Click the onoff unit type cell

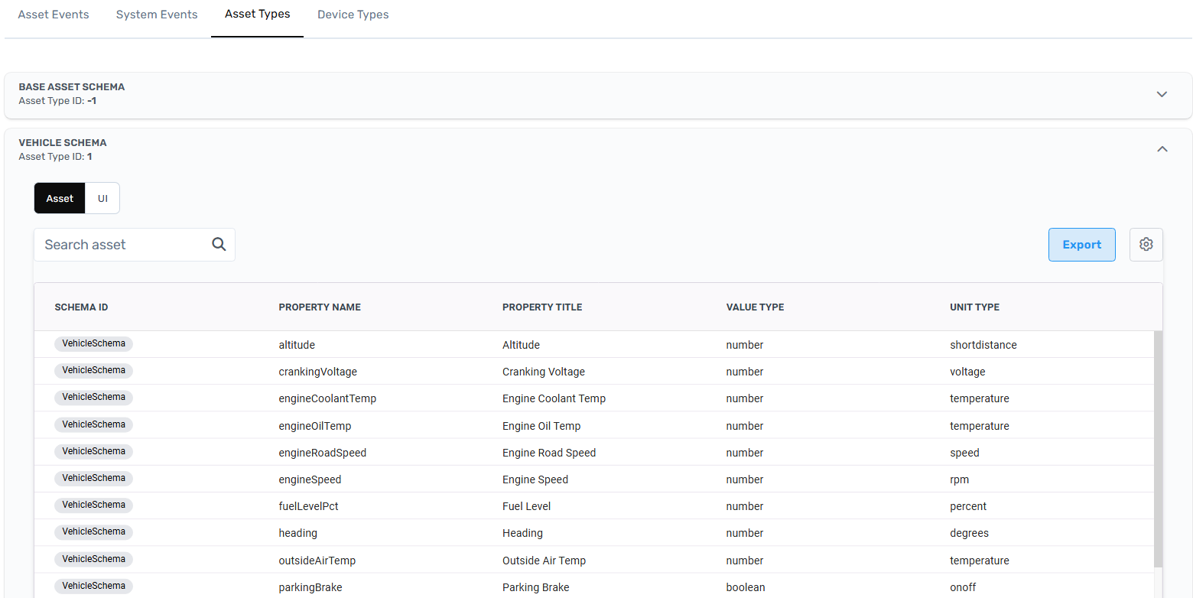(963, 587)
